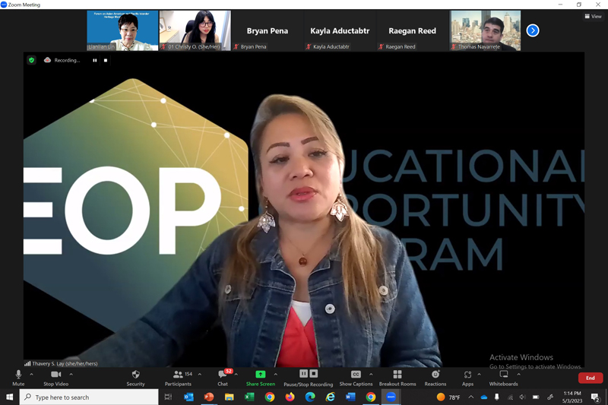Open the Apps panel
The image size is (608, 405).
click(467, 378)
